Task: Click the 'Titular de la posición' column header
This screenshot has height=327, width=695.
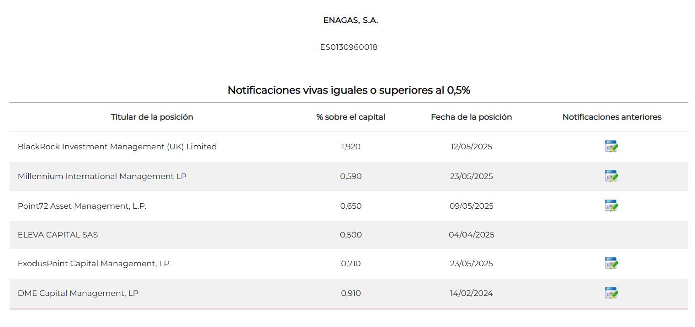Action: pos(152,117)
